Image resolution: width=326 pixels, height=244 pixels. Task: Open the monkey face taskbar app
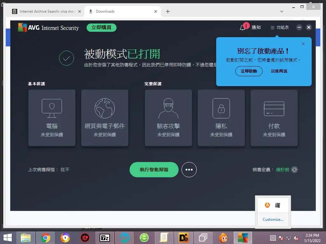[x=223, y=238]
